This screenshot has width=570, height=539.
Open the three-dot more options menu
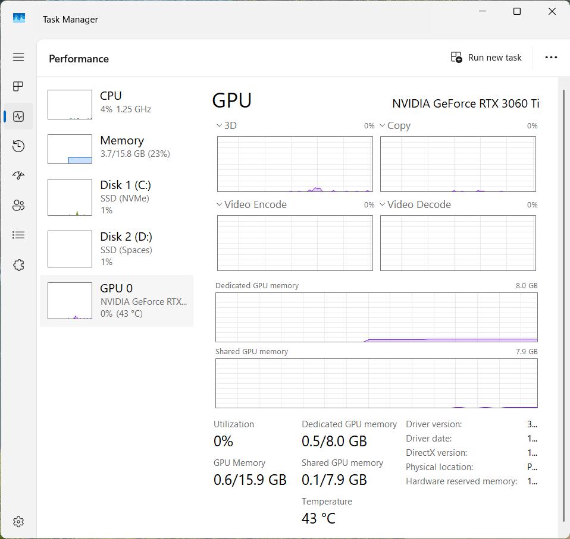551,58
